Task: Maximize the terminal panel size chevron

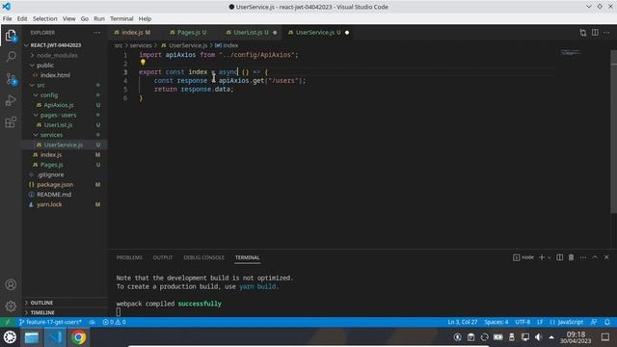Action: tap(595, 257)
